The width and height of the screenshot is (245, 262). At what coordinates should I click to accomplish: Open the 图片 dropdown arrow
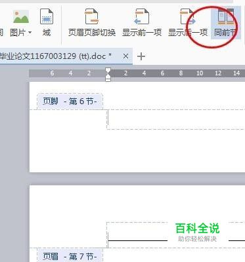pos(30,33)
